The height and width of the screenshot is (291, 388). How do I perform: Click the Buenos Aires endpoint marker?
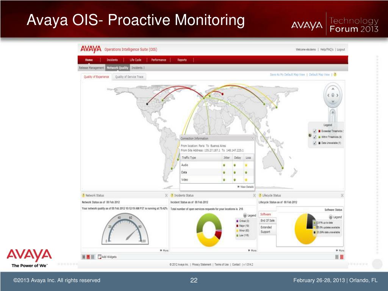(x=172, y=169)
